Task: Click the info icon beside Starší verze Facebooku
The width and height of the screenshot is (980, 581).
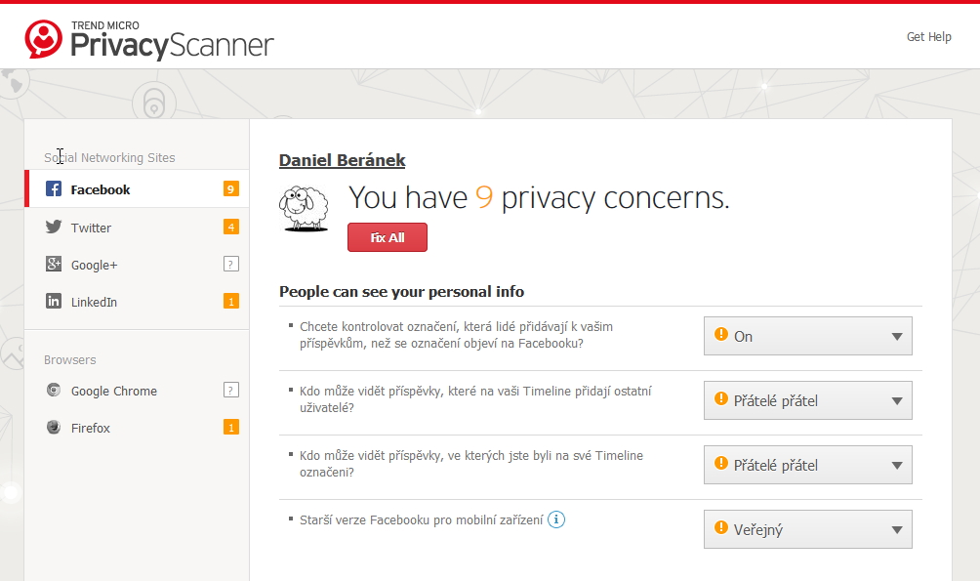Action: (x=556, y=519)
